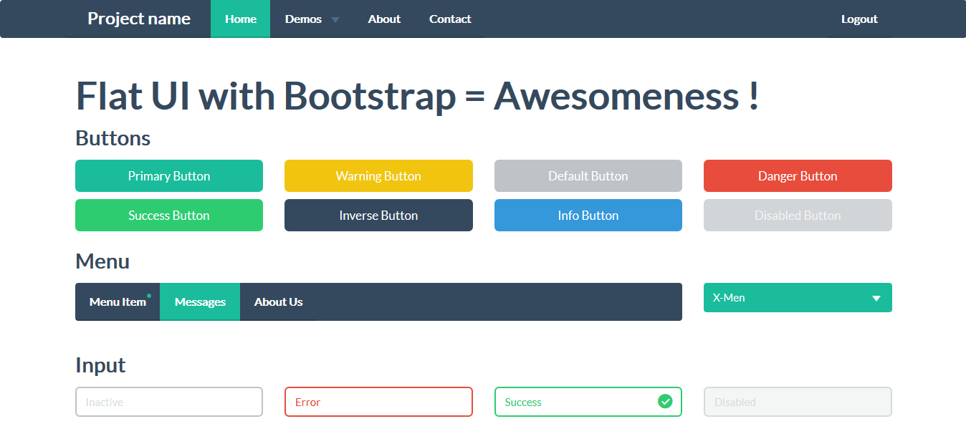The width and height of the screenshot is (966, 439).
Task: Click the Inverse Button
Action: pyautogui.click(x=378, y=215)
